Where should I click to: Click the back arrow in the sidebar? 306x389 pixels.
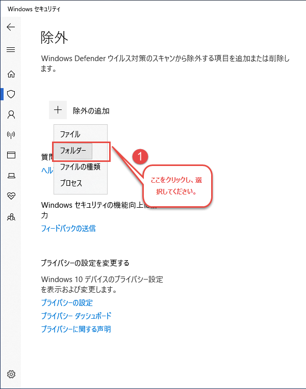pos(11,27)
